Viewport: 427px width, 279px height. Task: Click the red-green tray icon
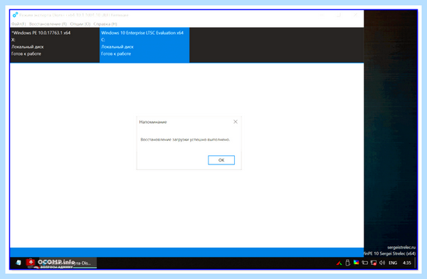(x=339, y=263)
